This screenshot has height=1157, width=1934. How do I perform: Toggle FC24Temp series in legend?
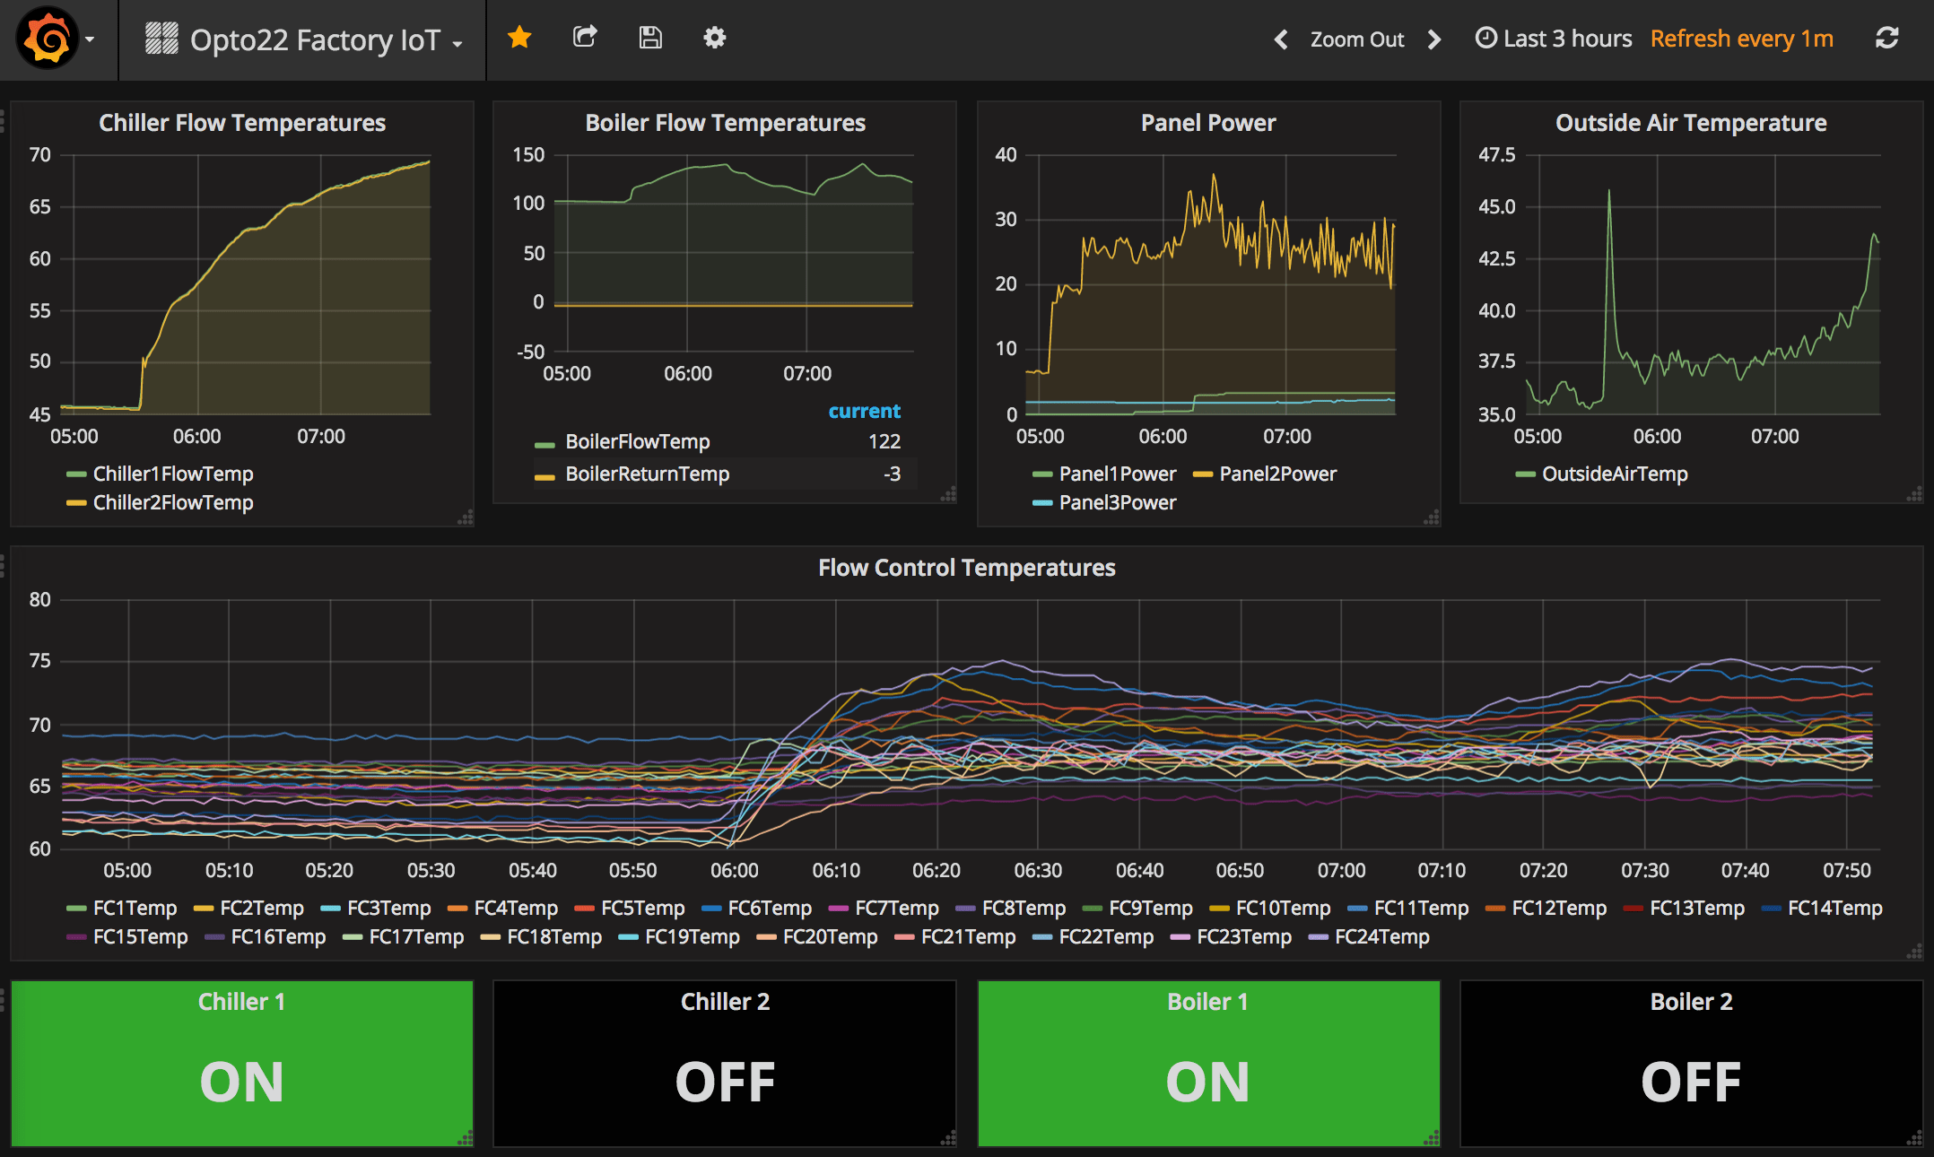1381,936
